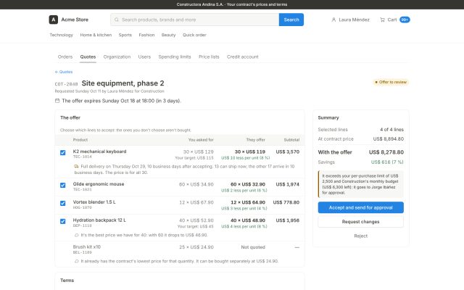Click the Reject link
Viewport: 464px width, 290px height.
(361, 236)
